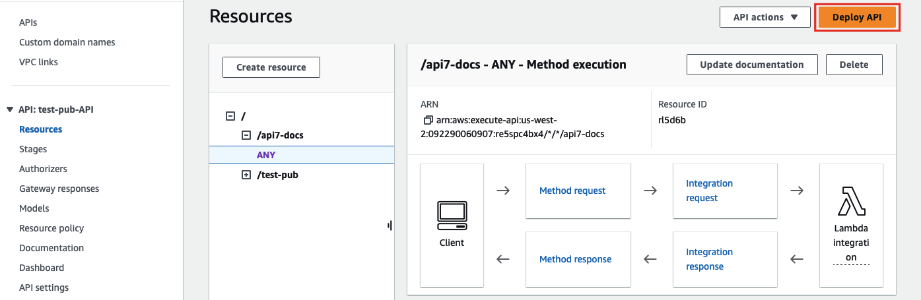Click the /api7-docs - ANY - Method execution title

524,65
